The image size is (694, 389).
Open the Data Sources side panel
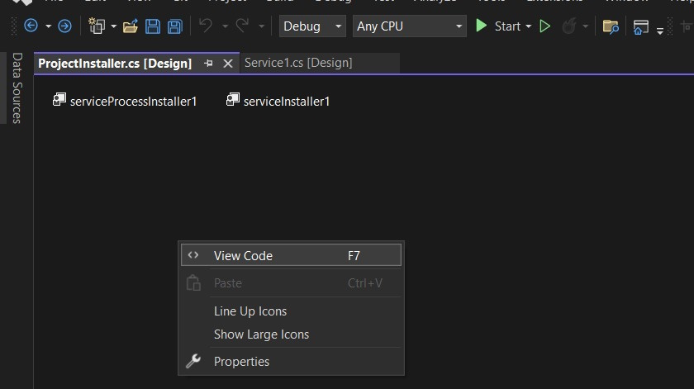pos(17,88)
